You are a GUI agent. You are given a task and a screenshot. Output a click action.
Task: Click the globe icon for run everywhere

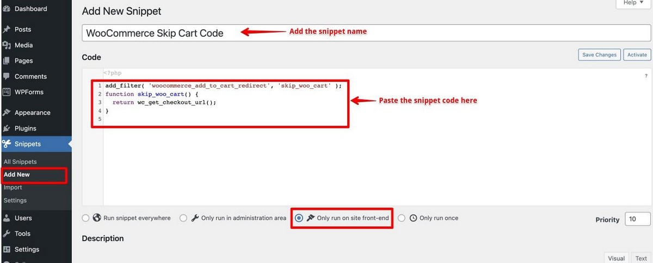pos(97,218)
